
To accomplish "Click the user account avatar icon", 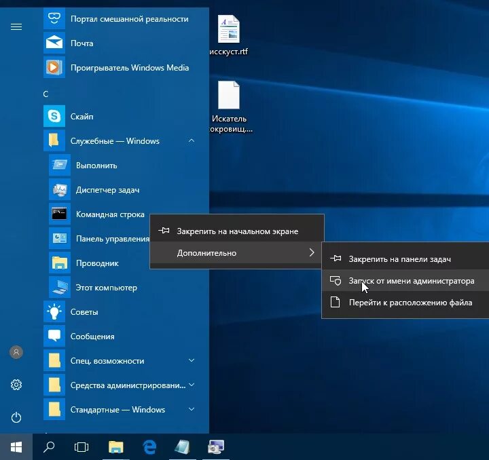I will (16, 352).
